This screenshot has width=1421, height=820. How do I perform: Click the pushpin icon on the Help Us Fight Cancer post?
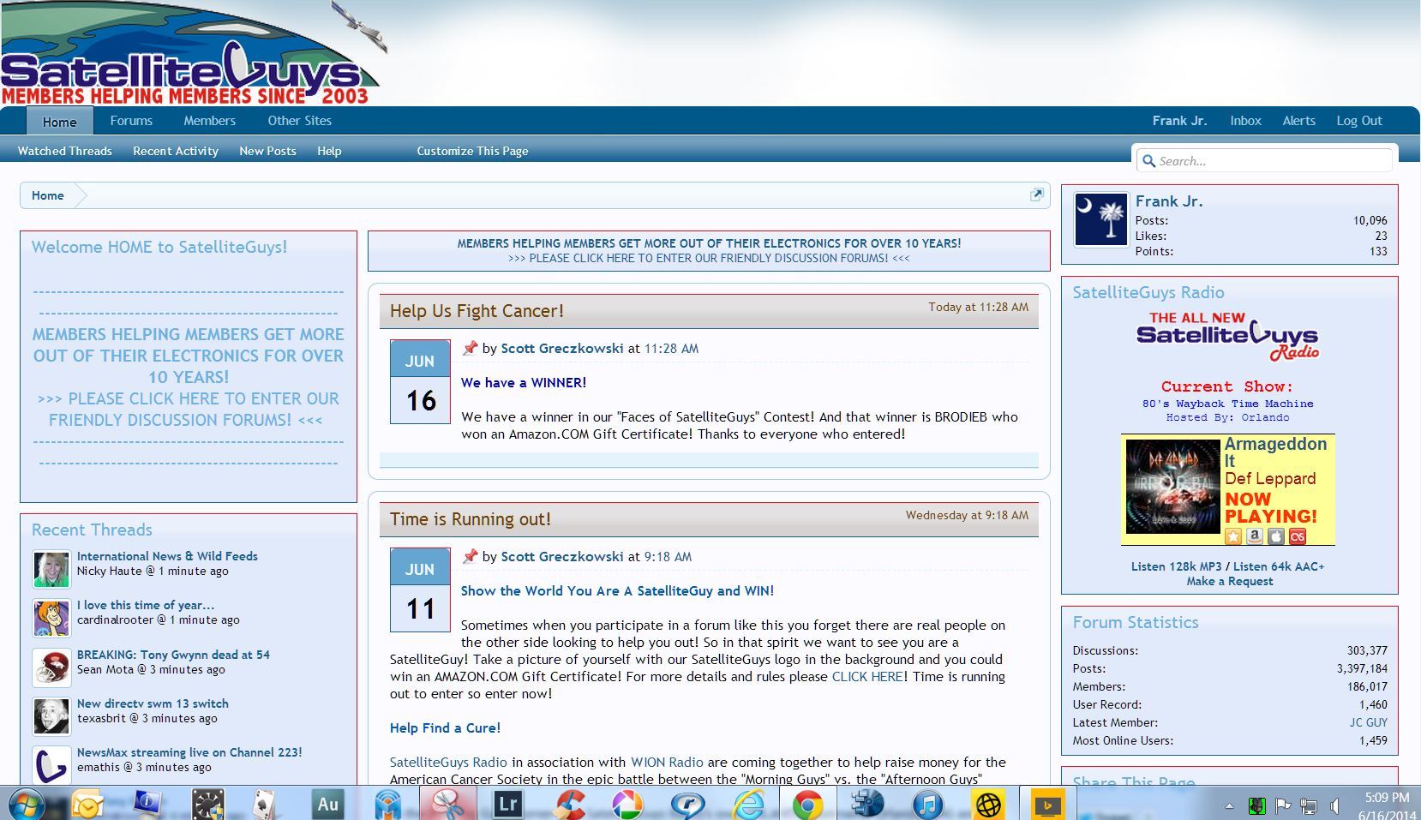click(x=470, y=348)
